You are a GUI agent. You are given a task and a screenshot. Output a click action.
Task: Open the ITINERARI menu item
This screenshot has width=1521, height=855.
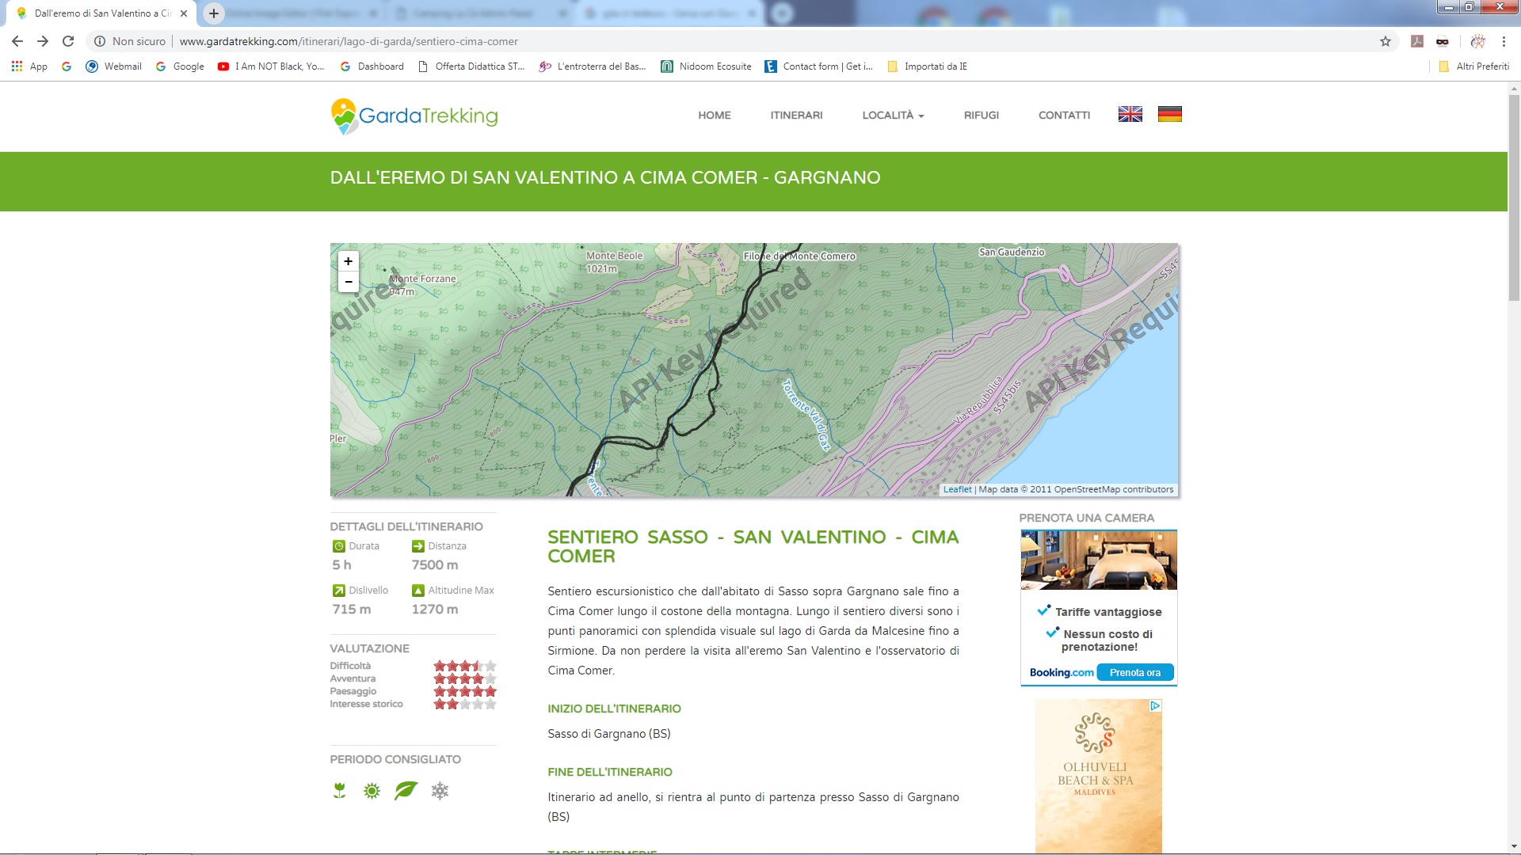tap(796, 116)
